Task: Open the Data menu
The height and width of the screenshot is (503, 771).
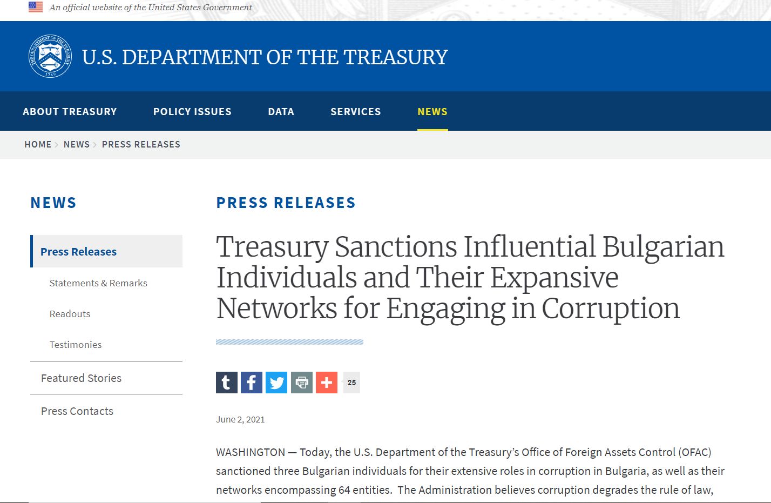Action: pos(281,111)
